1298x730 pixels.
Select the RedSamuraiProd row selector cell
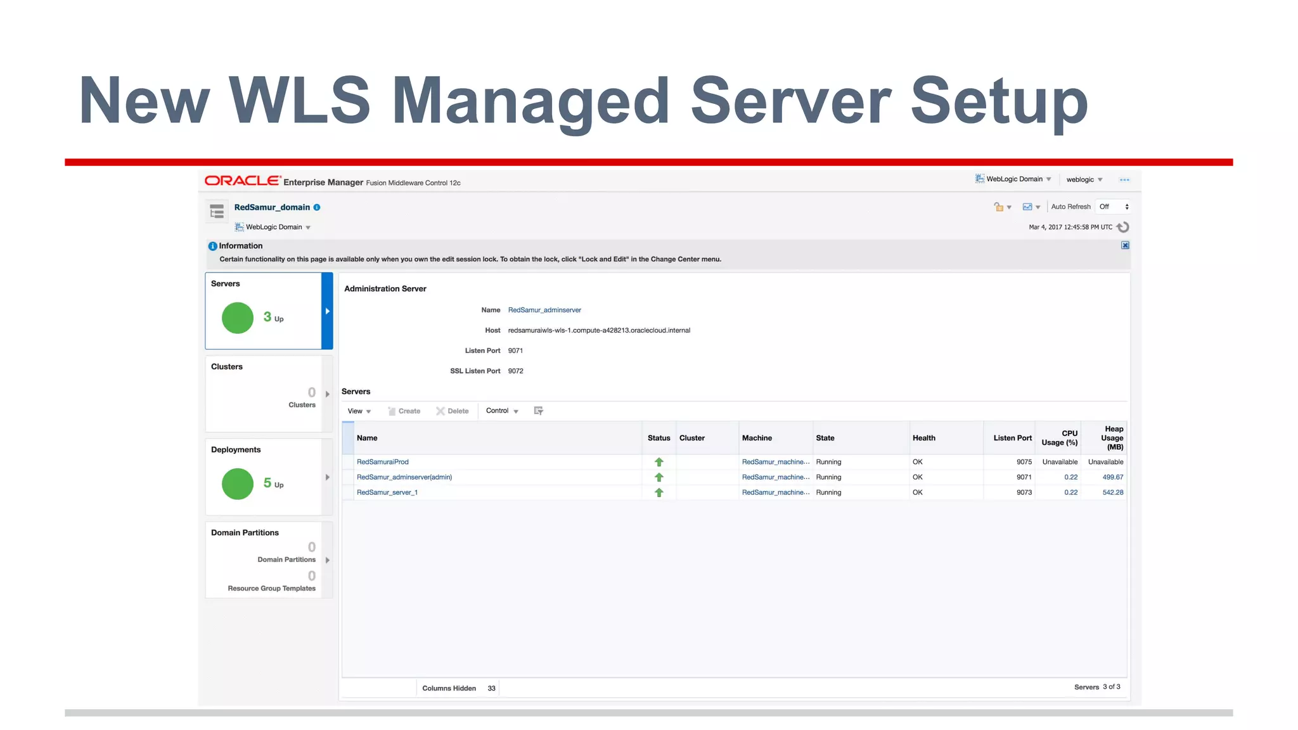[x=348, y=462]
